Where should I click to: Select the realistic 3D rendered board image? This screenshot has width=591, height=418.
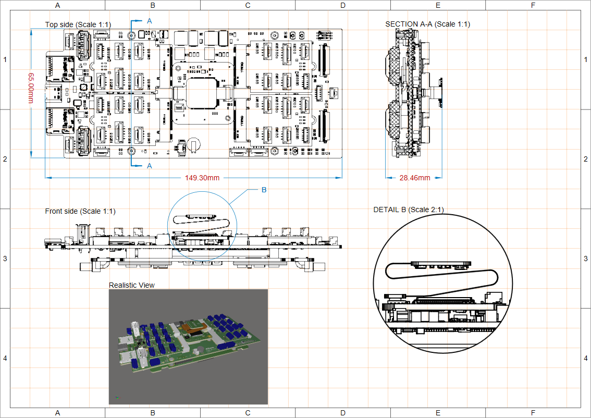point(188,347)
